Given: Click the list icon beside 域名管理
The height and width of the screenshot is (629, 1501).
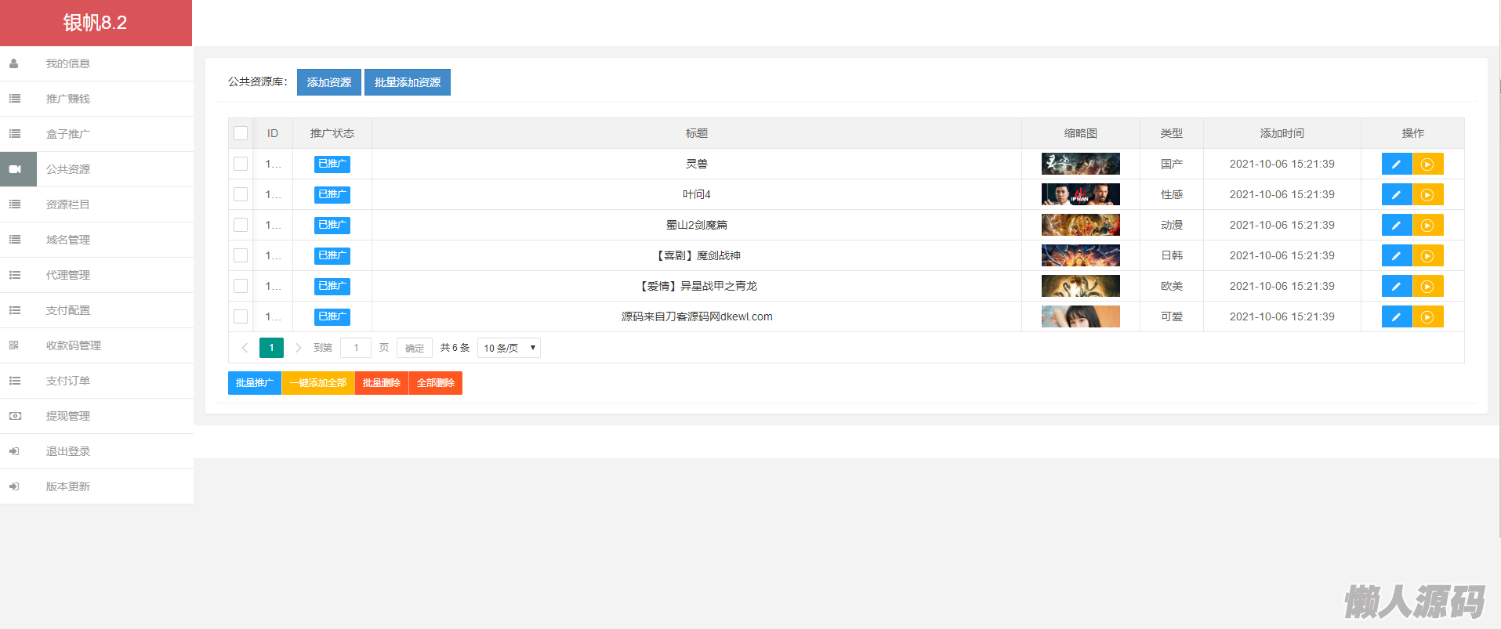Looking at the screenshot, I should [14, 240].
